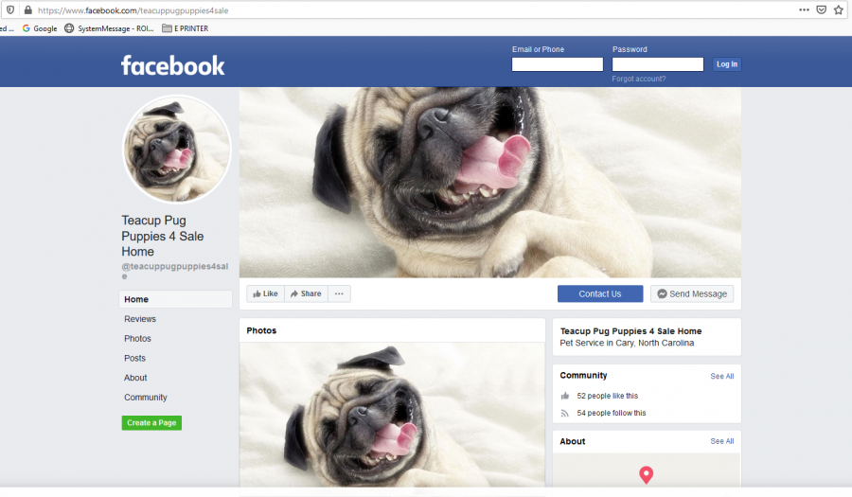The width and height of the screenshot is (852, 497).
Task: Select the Home page tab
Action: coord(175,299)
